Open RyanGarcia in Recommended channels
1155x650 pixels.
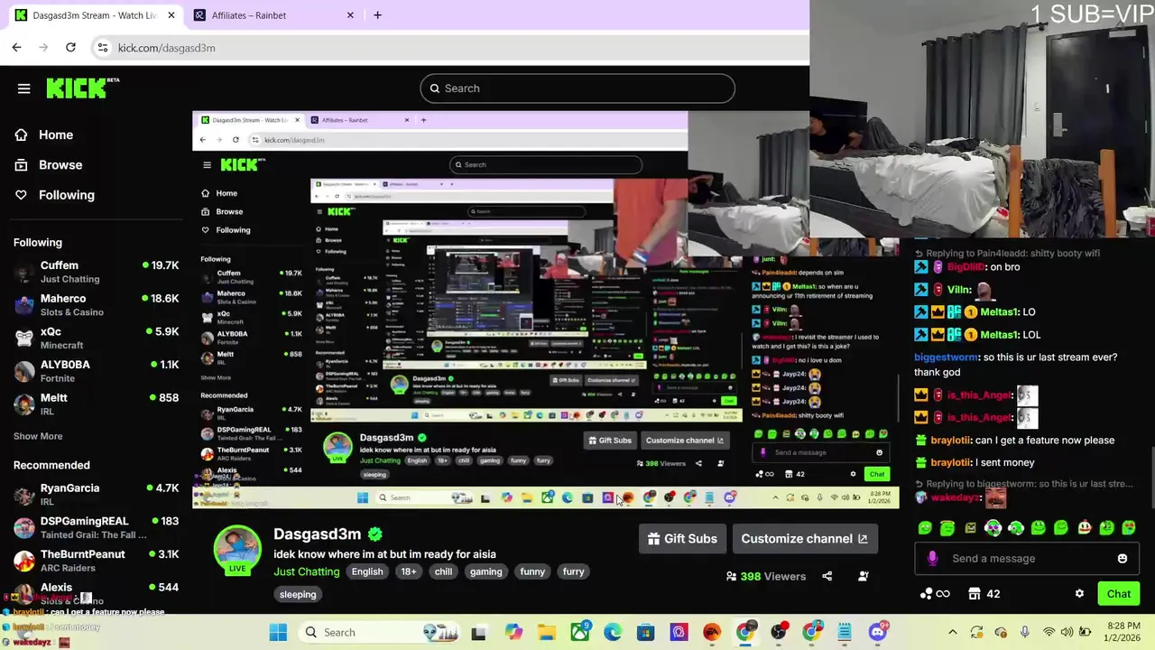(x=96, y=494)
